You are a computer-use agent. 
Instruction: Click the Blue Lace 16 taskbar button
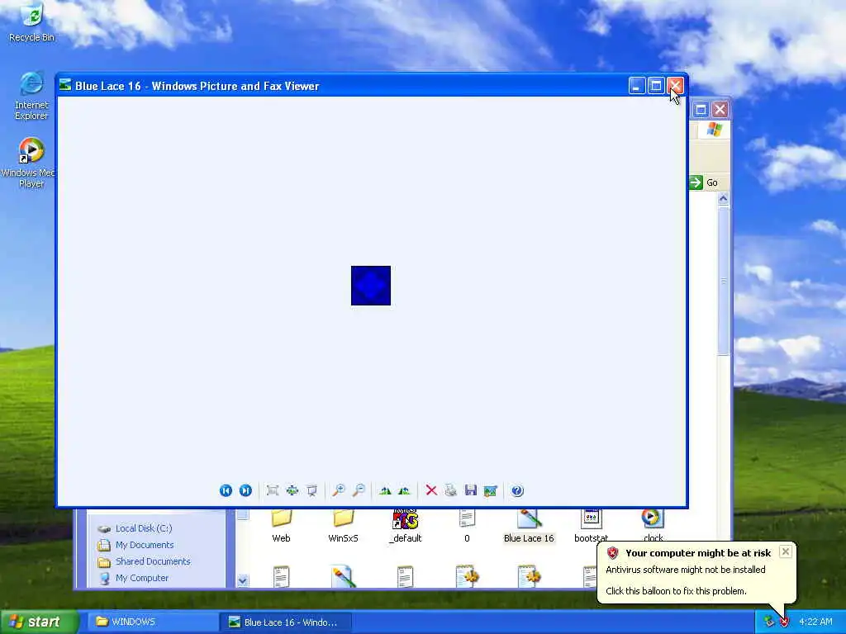point(286,622)
